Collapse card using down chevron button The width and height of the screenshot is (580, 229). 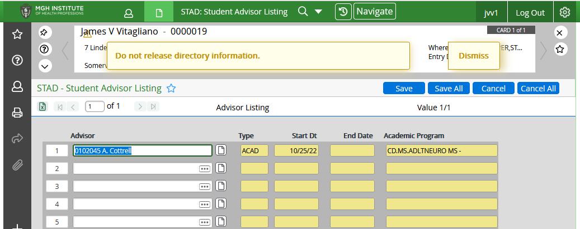(x=45, y=66)
